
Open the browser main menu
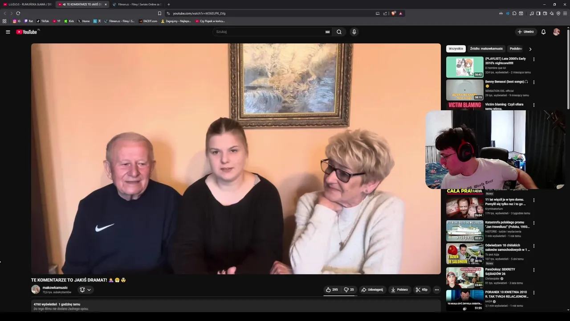[565, 13]
